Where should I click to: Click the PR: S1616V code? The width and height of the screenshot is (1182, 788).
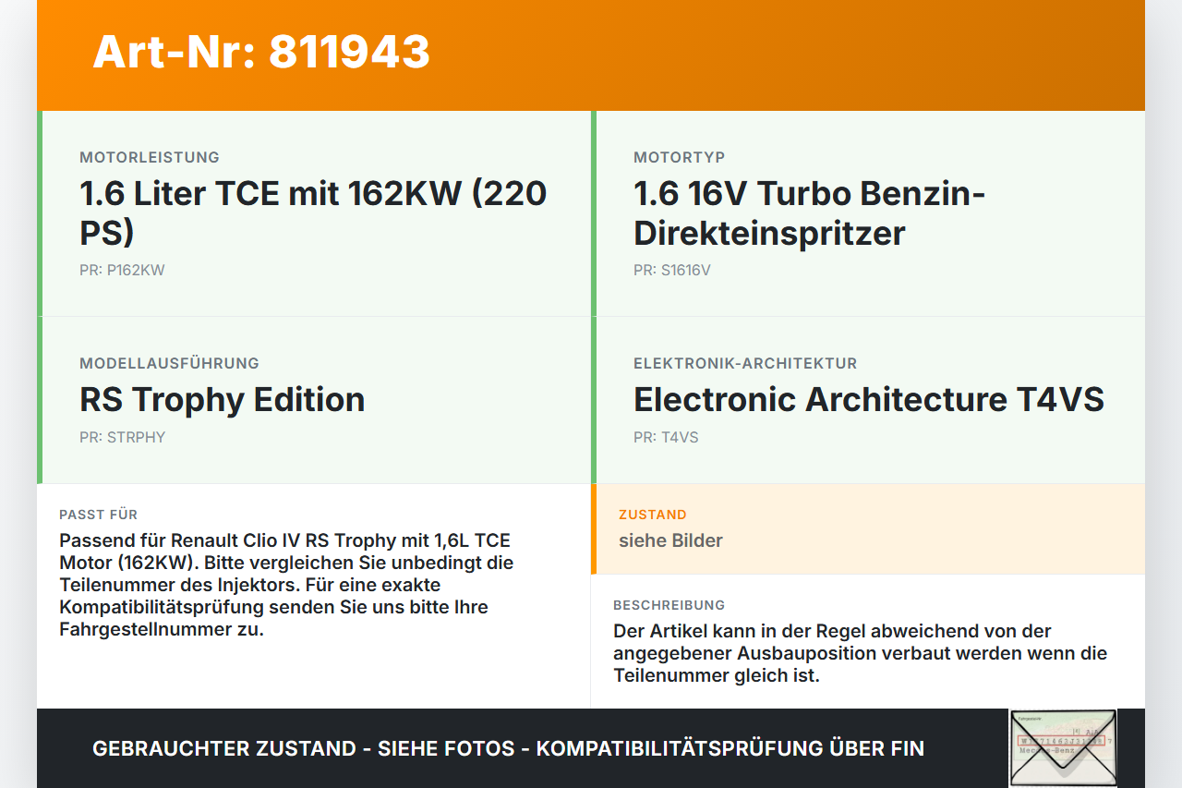[x=672, y=271]
